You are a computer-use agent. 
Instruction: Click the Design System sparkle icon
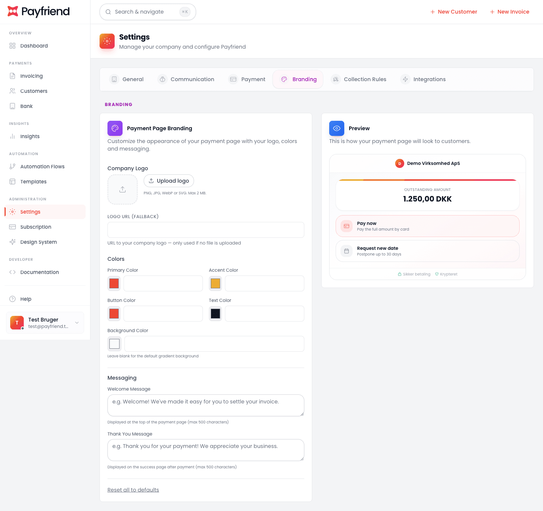click(12, 242)
